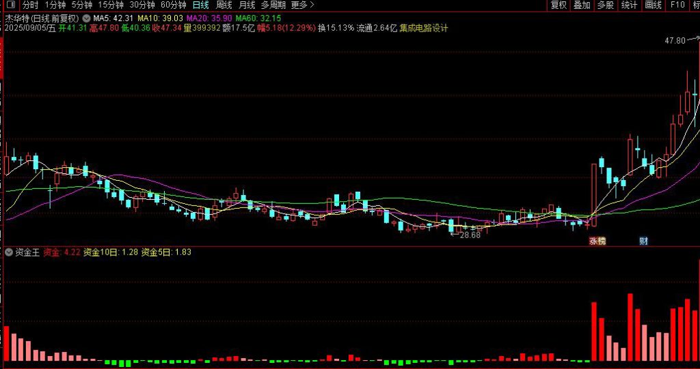Activate the 画线 drawing tool
Image resolution: width=700 pixels, height=369 pixels.
click(654, 5)
